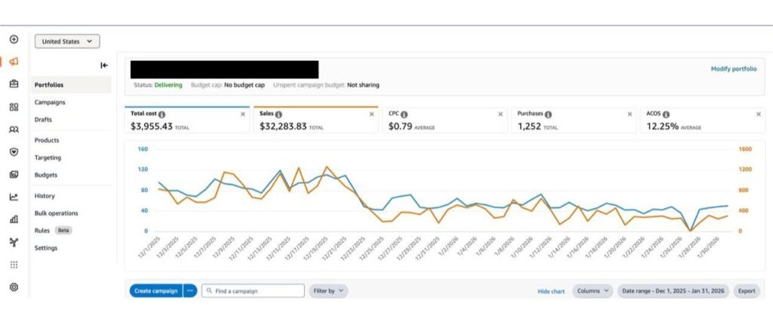Click the megaphone advertising icon in sidebar
The width and height of the screenshot is (773, 324).
click(14, 62)
